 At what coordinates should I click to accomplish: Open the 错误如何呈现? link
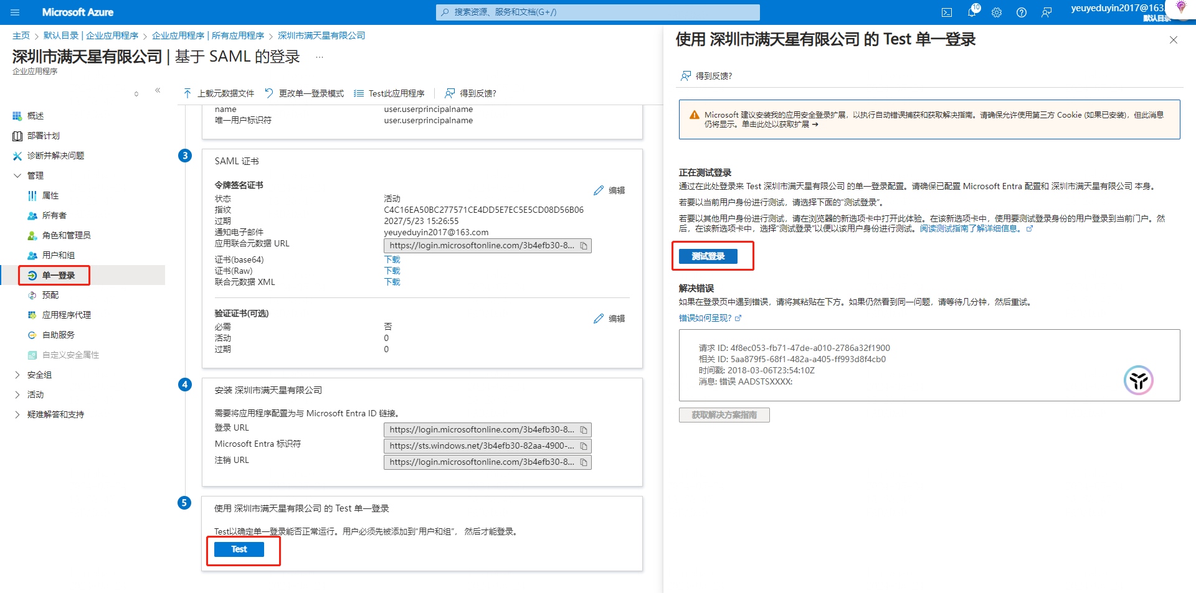pos(710,318)
